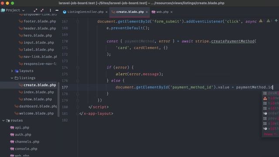
Task: Open hero.blade.php file
Action: click(38, 35)
